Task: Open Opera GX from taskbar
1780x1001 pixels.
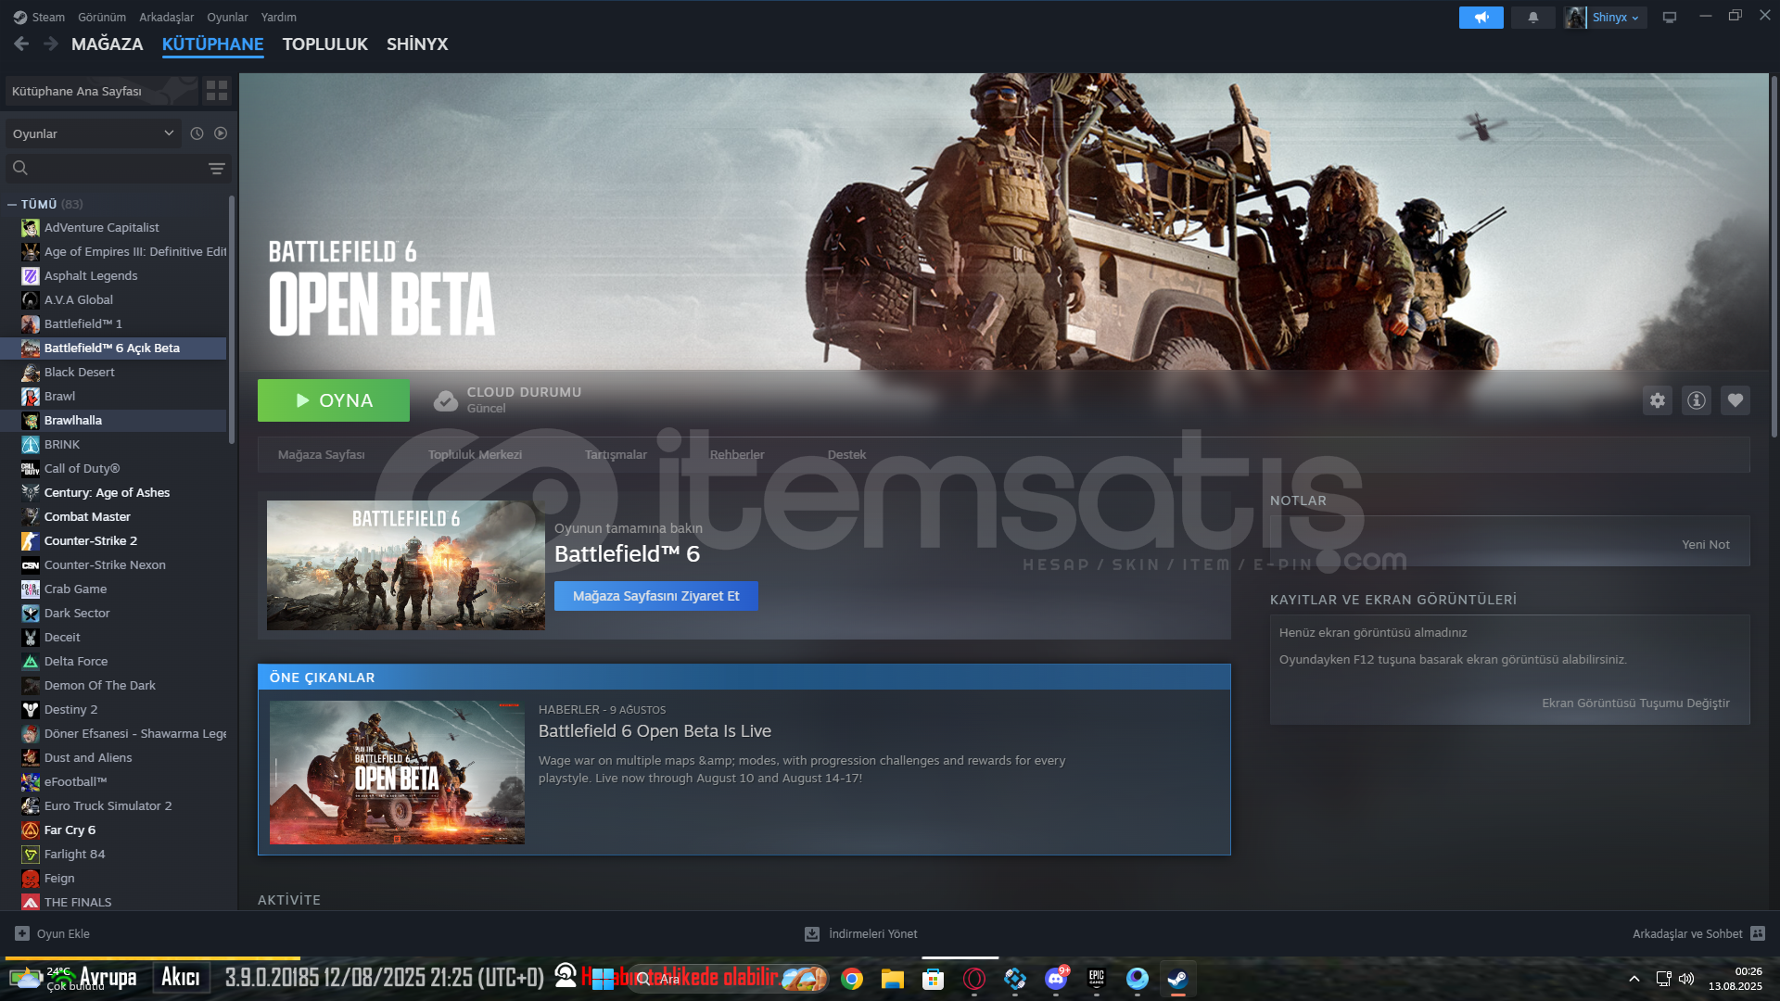Action: 973,979
